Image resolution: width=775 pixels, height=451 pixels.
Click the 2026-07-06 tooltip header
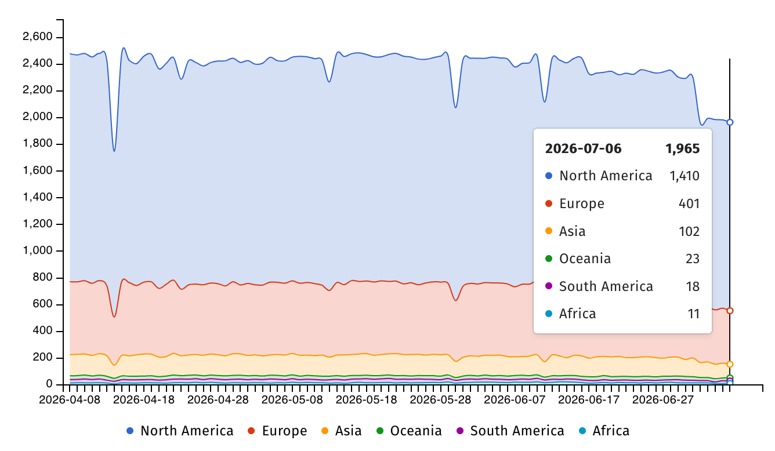(583, 148)
